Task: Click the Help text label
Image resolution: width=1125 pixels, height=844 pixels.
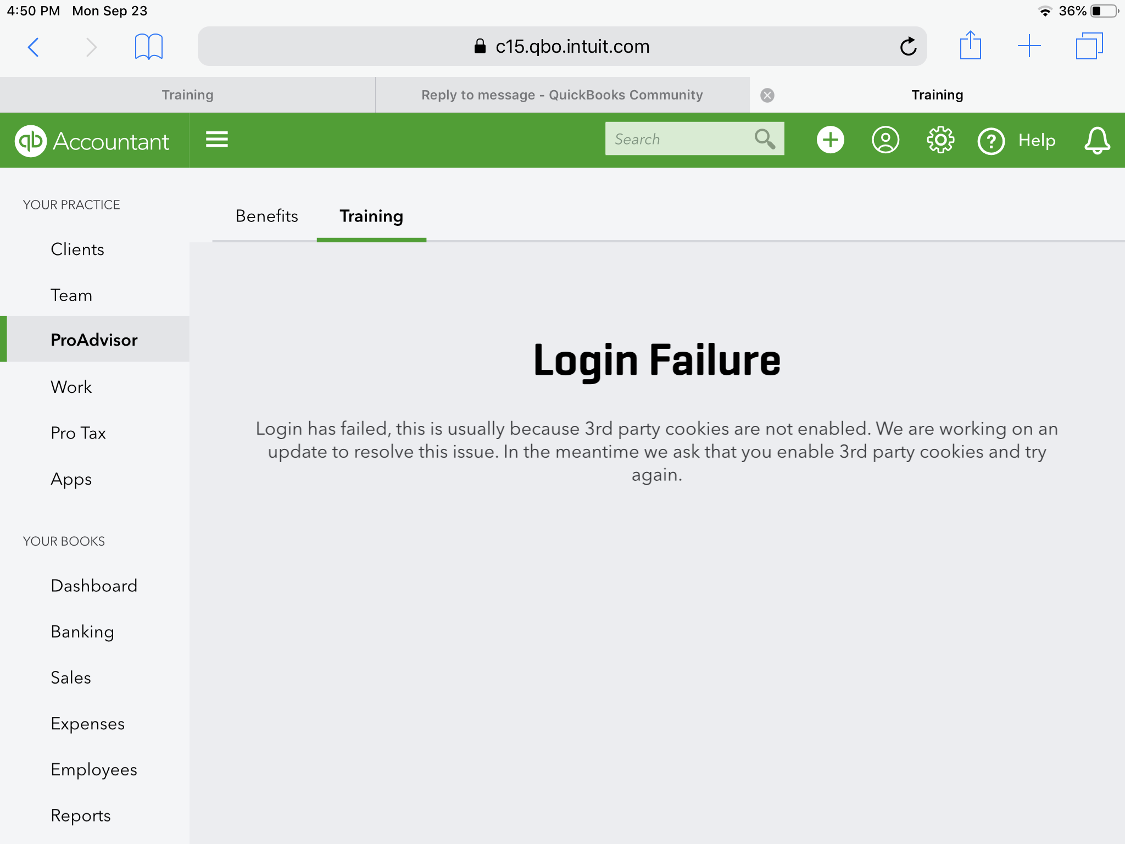Action: pos(1037,140)
